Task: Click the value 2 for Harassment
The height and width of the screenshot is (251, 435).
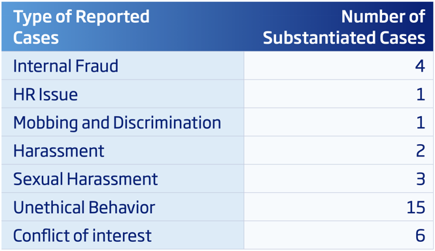Action: [x=421, y=151]
